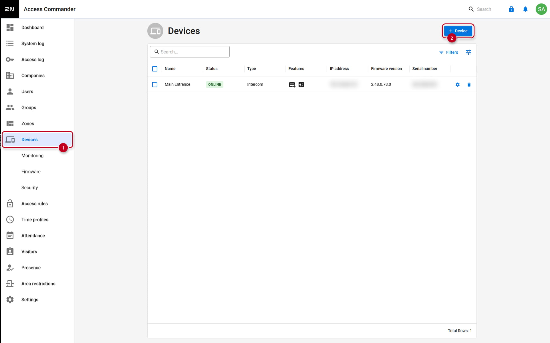Open the notifications bell
Viewport: 550px width, 343px height.
pyautogui.click(x=525, y=9)
